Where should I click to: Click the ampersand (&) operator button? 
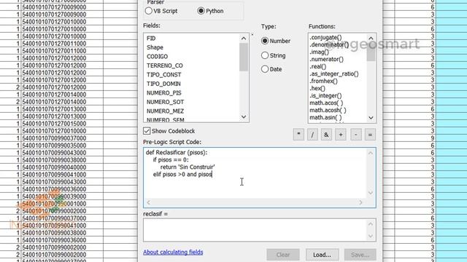326,135
